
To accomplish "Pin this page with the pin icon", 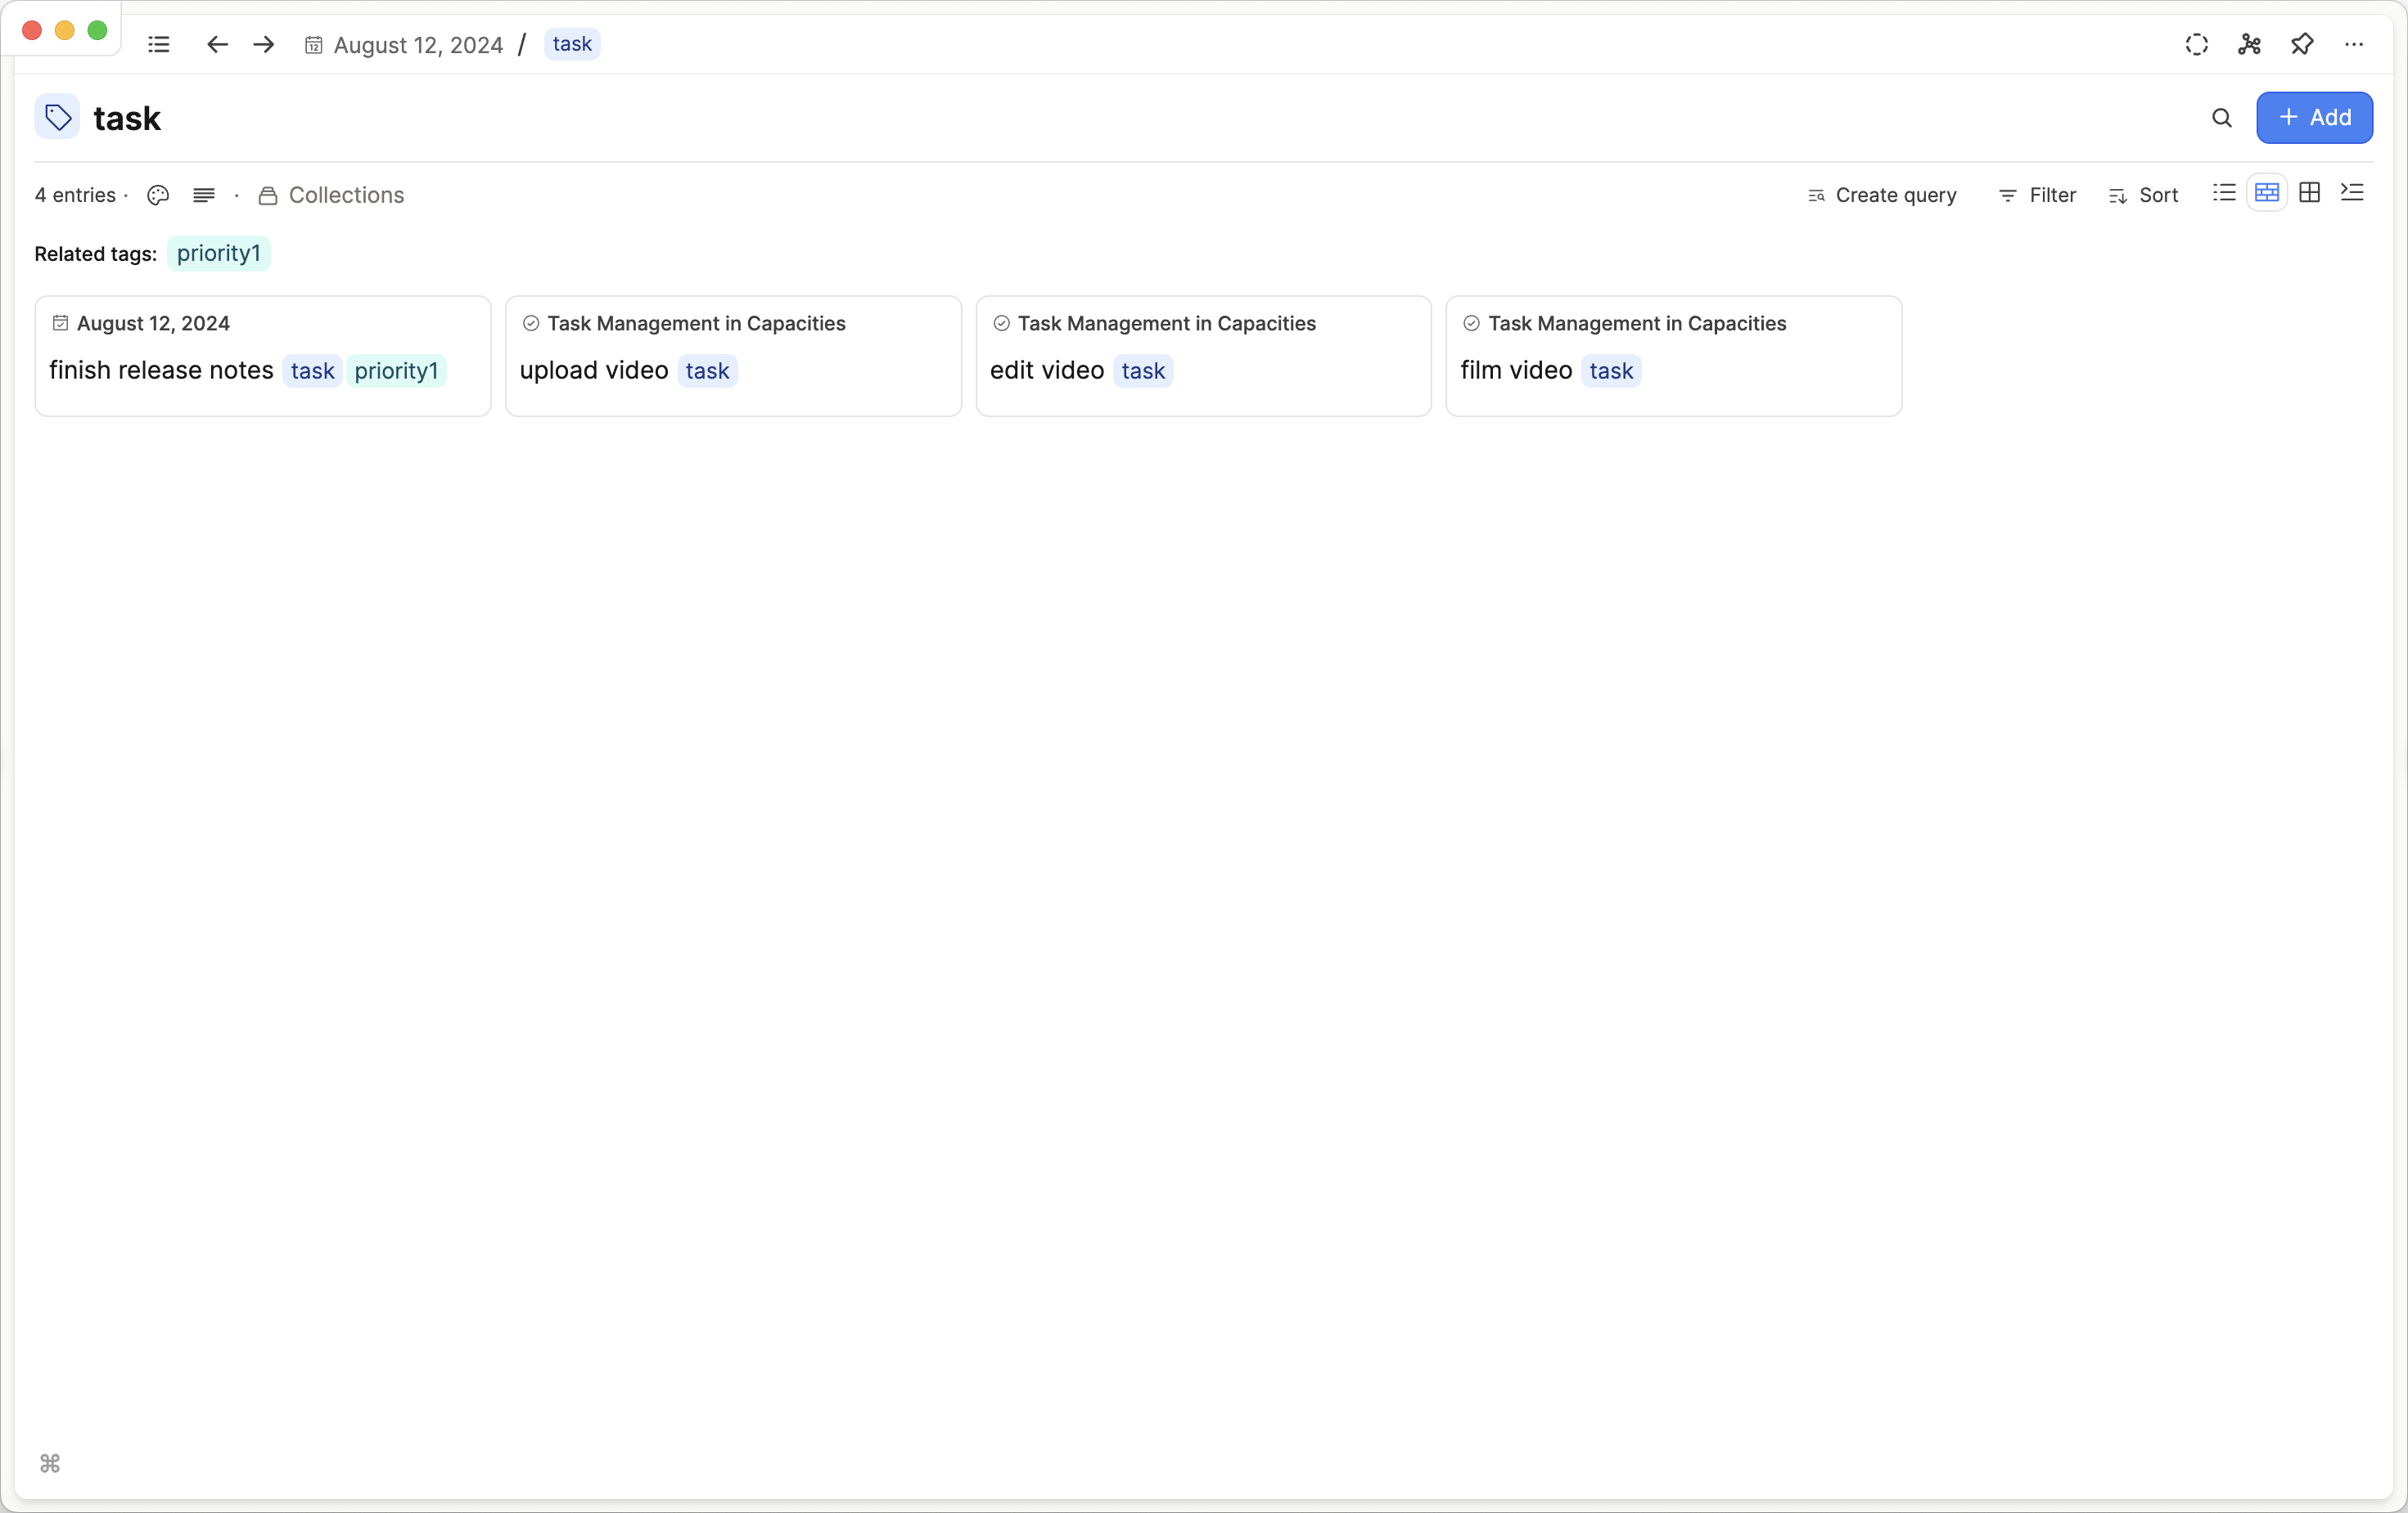I will coord(2302,44).
